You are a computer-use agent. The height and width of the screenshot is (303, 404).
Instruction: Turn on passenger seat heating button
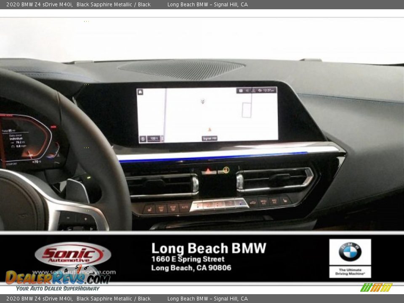coord(285,200)
